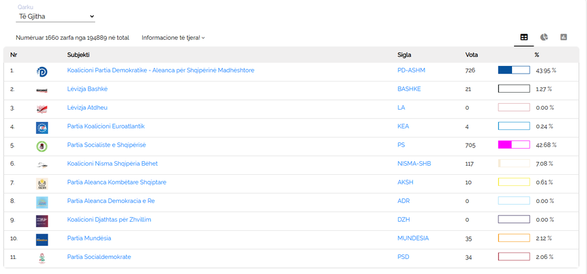Screen dimensions: 587x274
Task: Open the Partia Mundësia subject link
Action: point(89,238)
